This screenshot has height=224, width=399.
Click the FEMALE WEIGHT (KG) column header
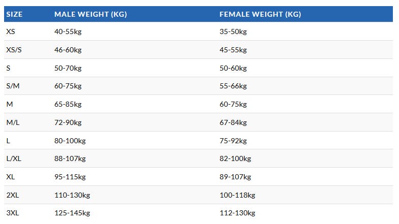260,14
